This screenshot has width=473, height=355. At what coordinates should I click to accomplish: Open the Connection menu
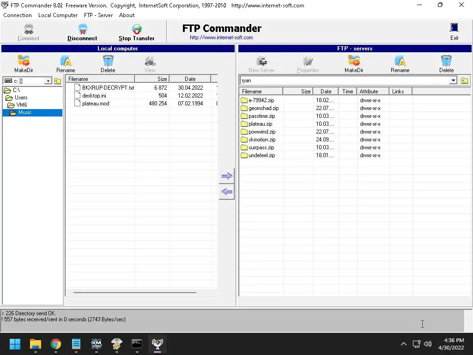(x=18, y=15)
